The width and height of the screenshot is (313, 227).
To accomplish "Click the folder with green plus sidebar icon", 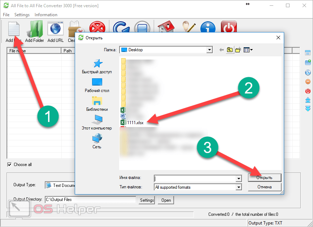I will click(x=308, y=62).
